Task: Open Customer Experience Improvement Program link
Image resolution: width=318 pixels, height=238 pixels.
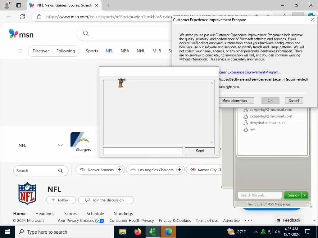Action: [249, 72]
